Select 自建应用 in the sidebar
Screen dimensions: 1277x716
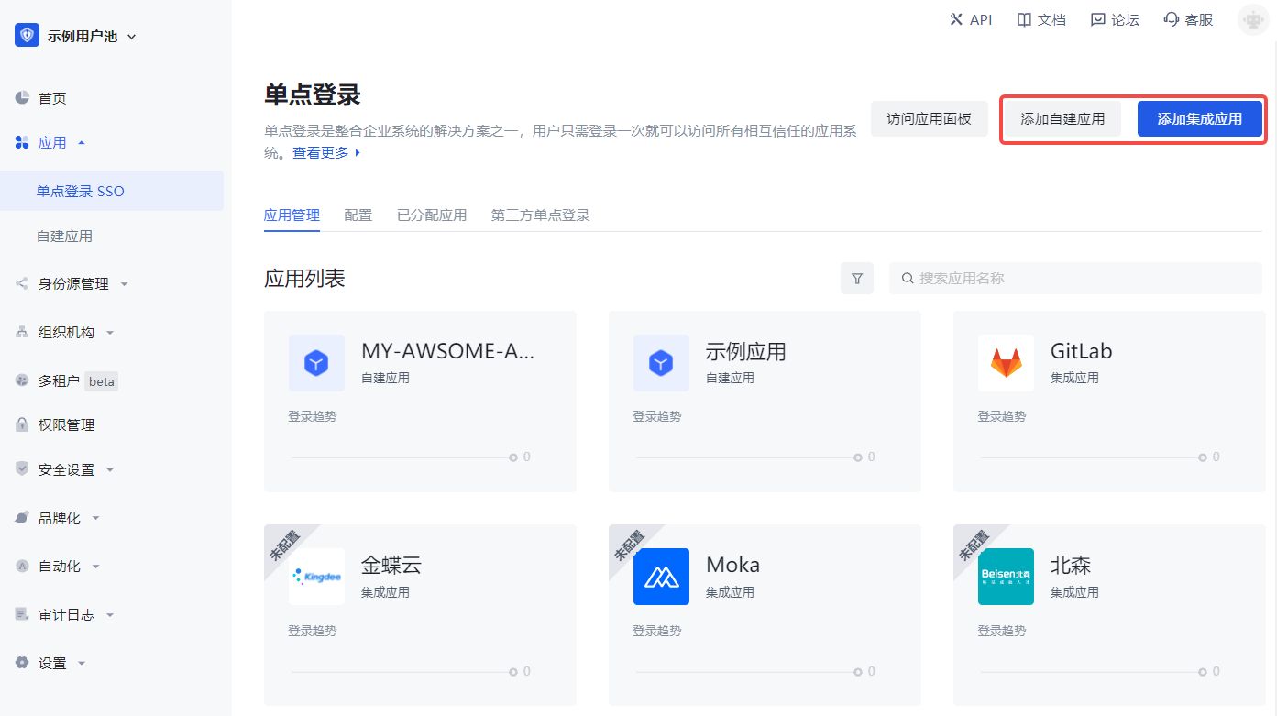[x=64, y=236]
